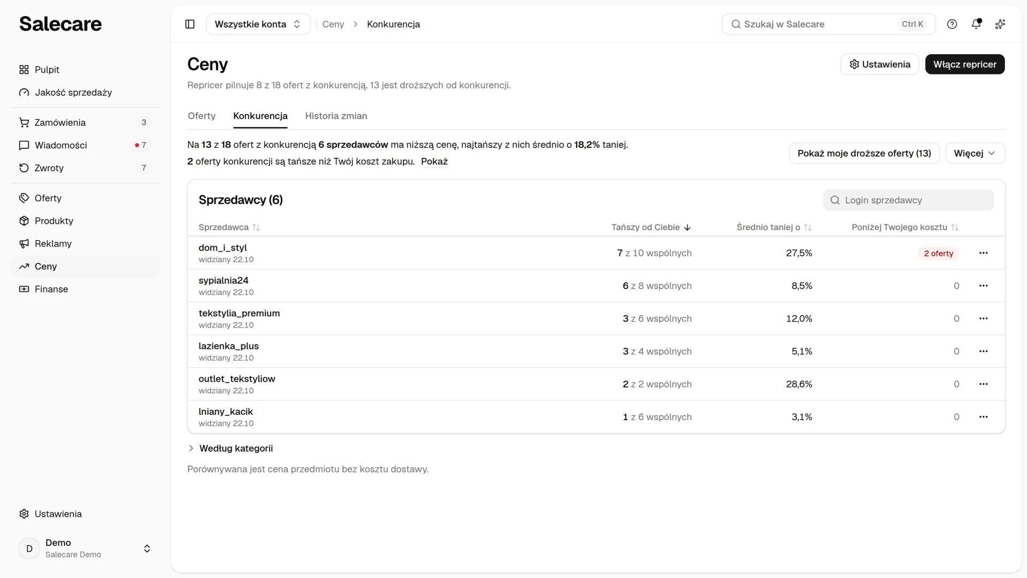Viewport: 1027px width, 578px height.
Task: Click the 2 oferty badge
Action: click(x=939, y=254)
